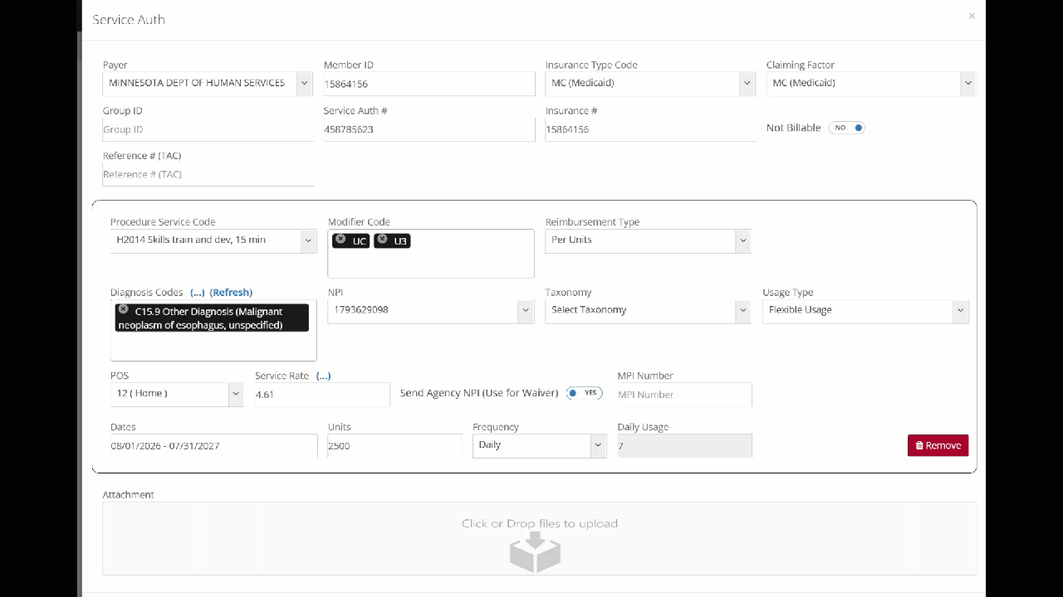Toggle the Not Billable switch
This screenshot has width=1063, height=597.
pos(847,128)
